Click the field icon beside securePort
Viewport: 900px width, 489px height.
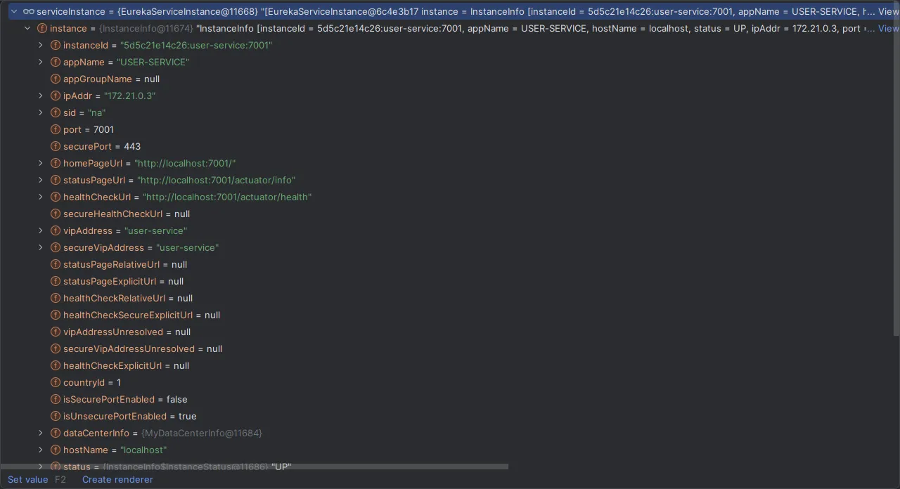(x=56, y=146)
